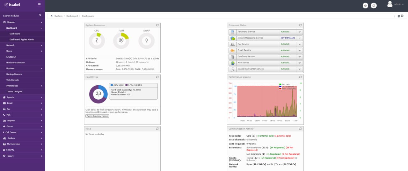The width and height of the screenshot is (408, 171).
Task: Refresh the News applet
Action: pyautogui.click(x=157, y=129)
